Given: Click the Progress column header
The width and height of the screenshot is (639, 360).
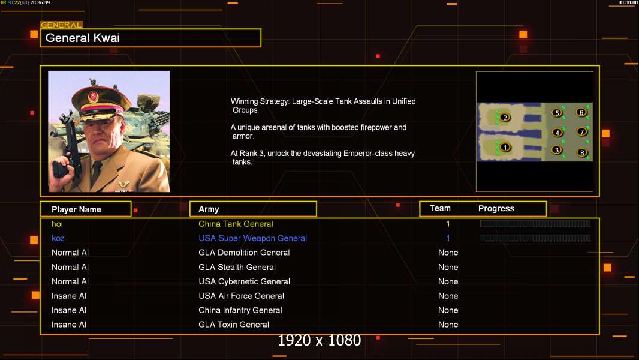Looking at the screenshot, I should 496,208.
